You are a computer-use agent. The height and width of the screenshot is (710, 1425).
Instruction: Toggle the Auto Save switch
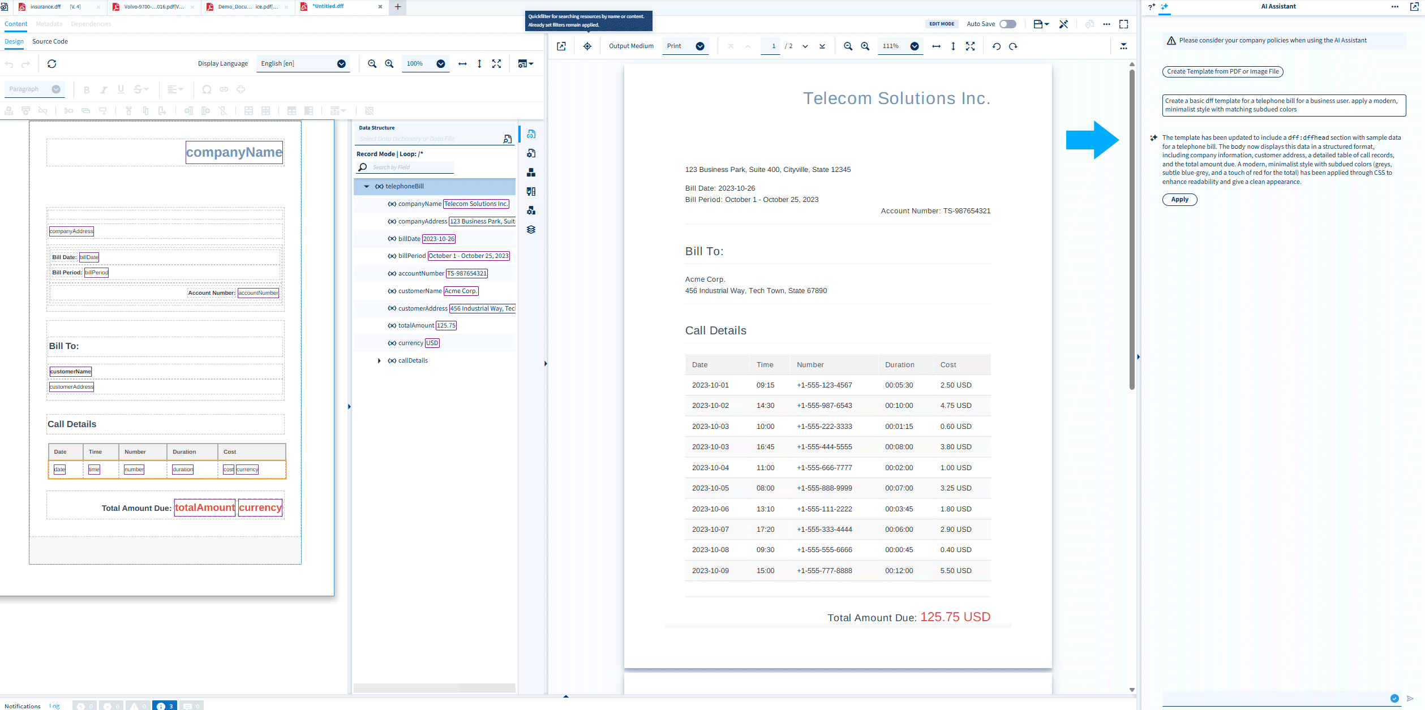point(1007,24)
